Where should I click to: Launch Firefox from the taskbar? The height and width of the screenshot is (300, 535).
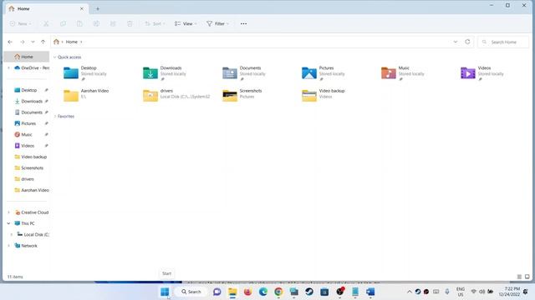tap(247, 292)
